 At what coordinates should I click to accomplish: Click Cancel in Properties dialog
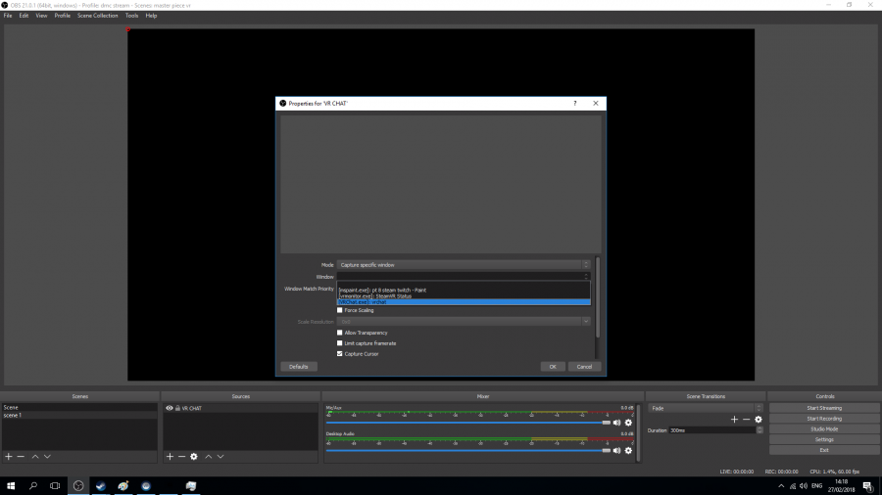tap(584, 367)
